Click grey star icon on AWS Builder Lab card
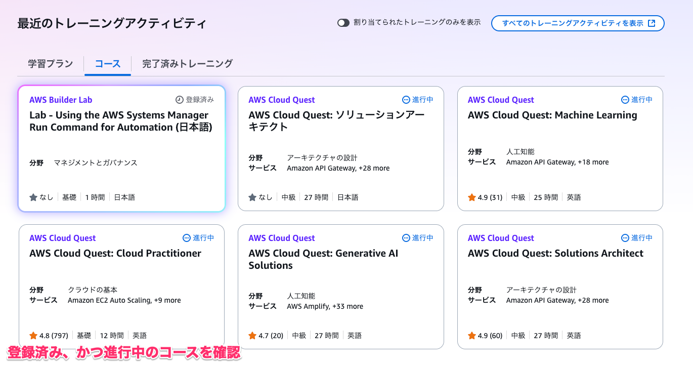Viewport: 693px width, 366px height. pos(33,197)
